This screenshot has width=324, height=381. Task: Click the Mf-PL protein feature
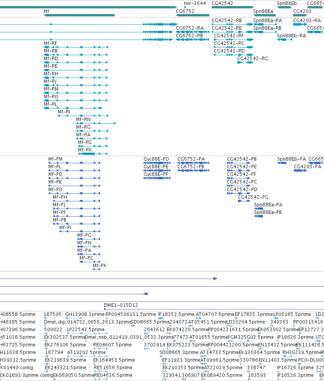pos(74,171)
